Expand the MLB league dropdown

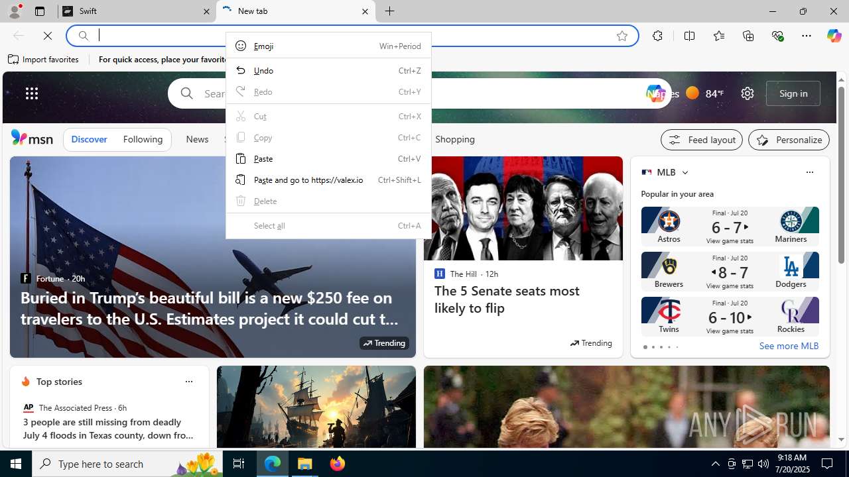click(685, 172)
